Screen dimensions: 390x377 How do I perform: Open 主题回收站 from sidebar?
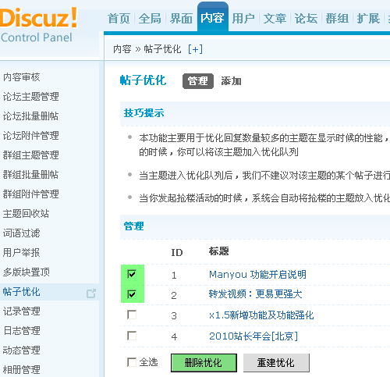click(x=26, y=213)
